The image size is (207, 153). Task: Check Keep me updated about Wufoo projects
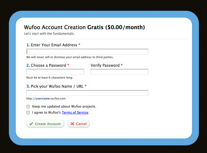pos(28,106)
